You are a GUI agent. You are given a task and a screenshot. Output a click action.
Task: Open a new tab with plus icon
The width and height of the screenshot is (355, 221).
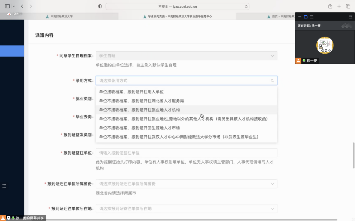point(339,6)
